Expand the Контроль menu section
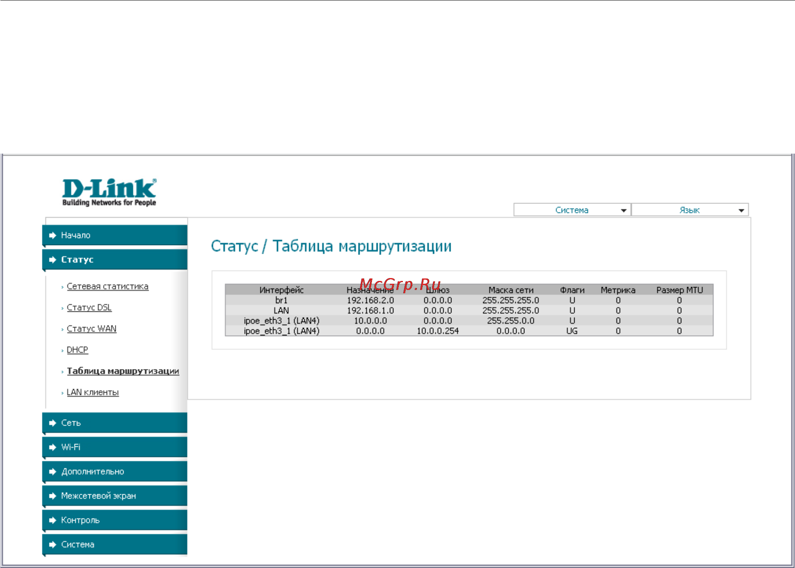This screenshot has height=568, width=795. coord(115,520)
